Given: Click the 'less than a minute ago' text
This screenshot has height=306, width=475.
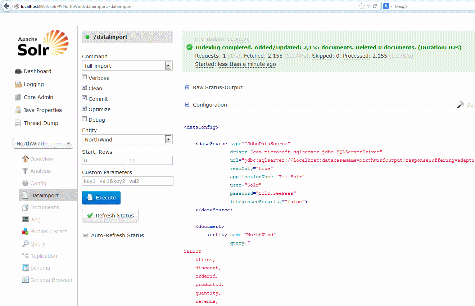Looking at the screenshot, I should (x=247, y=64).
